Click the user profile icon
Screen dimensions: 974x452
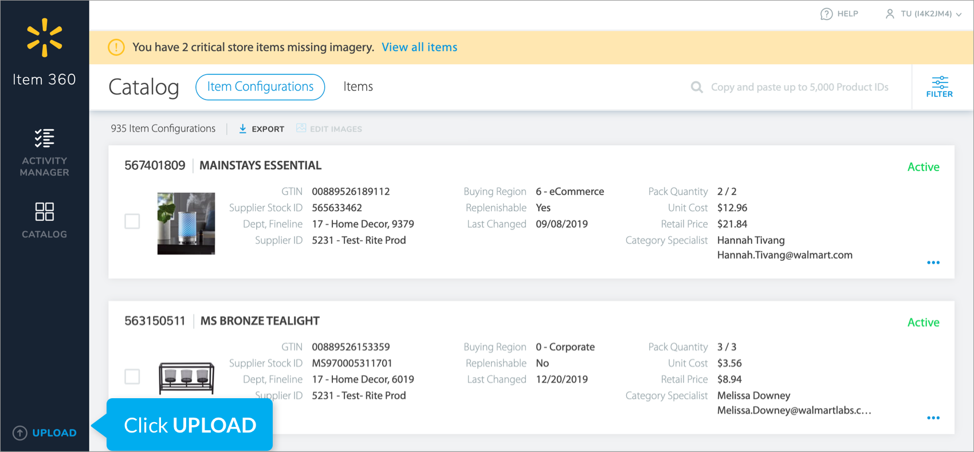pos(890,14)
